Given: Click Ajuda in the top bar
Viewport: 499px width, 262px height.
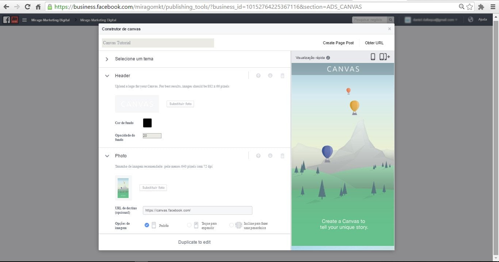Looking at the screenshot, I should coord(483,20).
